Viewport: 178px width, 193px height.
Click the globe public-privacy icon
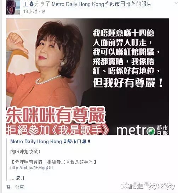click(44, 12)
